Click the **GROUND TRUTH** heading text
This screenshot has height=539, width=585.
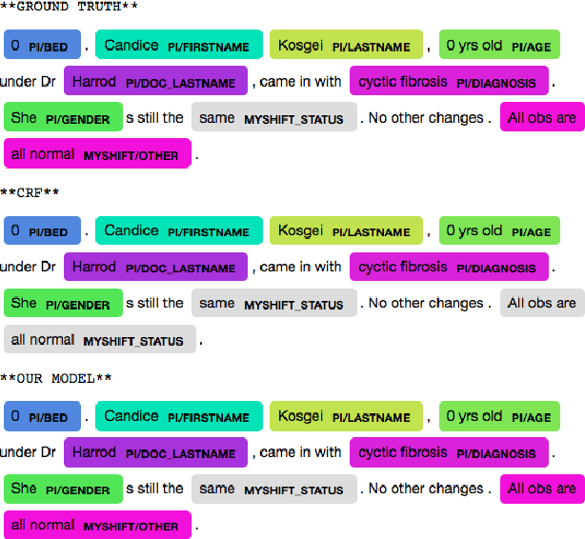pos(70,8)
